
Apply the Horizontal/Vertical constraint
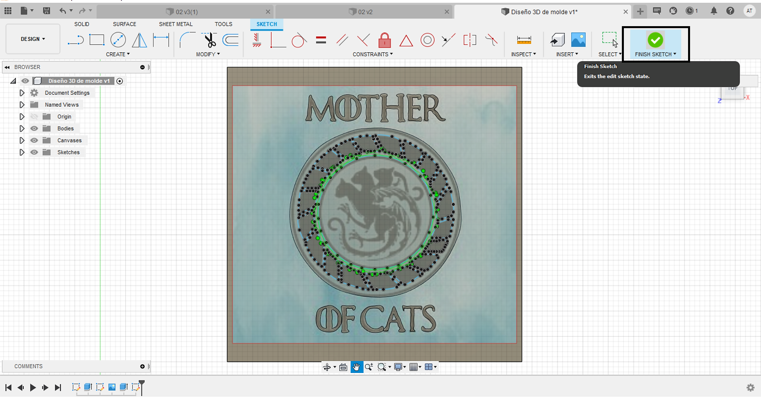click(x=257, y=40)
